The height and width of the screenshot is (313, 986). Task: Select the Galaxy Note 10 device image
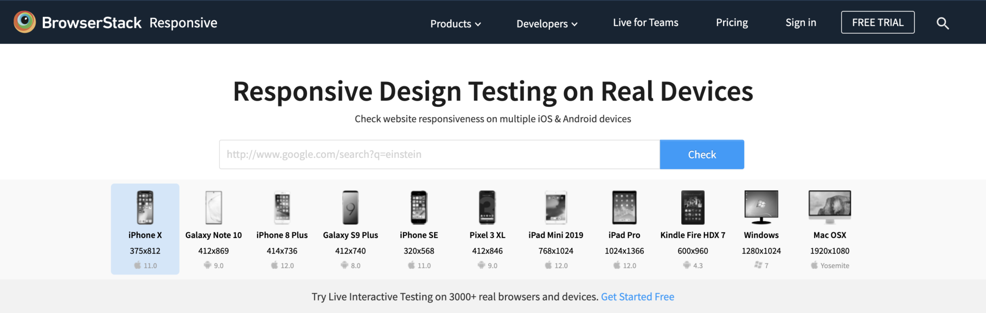coord(214,208)
